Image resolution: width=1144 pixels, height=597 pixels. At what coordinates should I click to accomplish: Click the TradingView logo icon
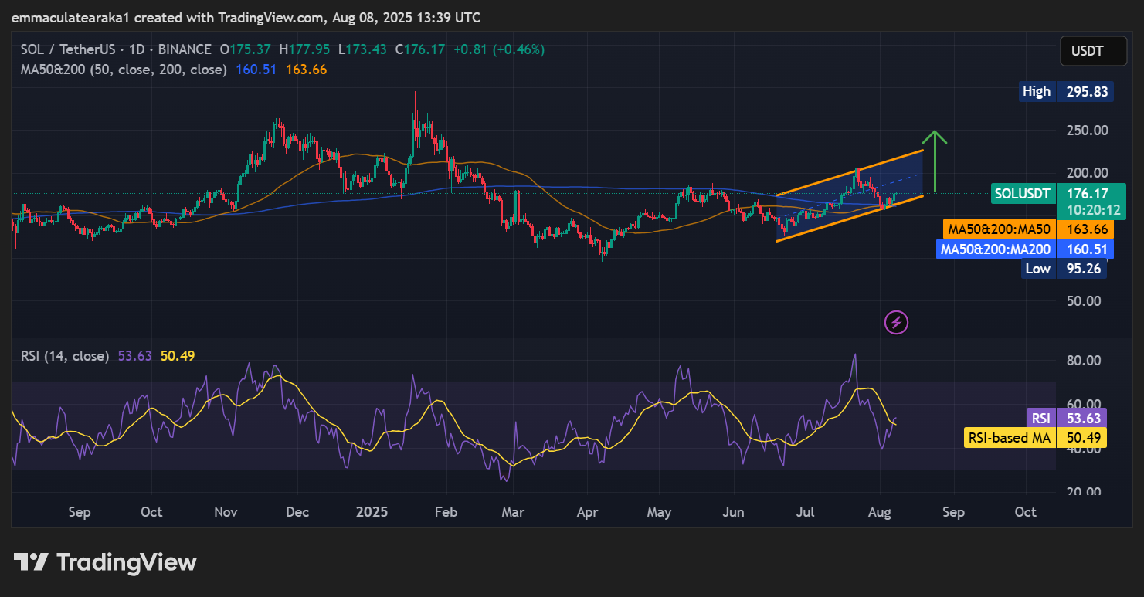(32, 562)
